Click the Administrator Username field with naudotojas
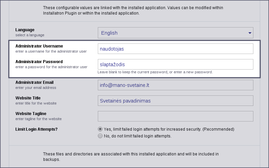 [176, 49]
